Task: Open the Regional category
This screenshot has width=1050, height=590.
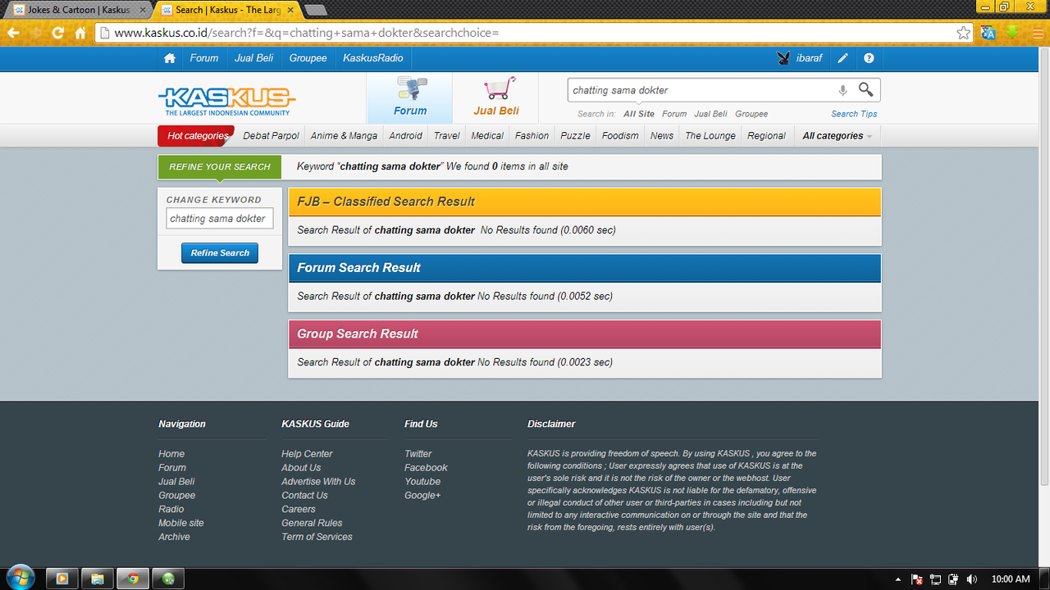Action: (x=766, y=136)
